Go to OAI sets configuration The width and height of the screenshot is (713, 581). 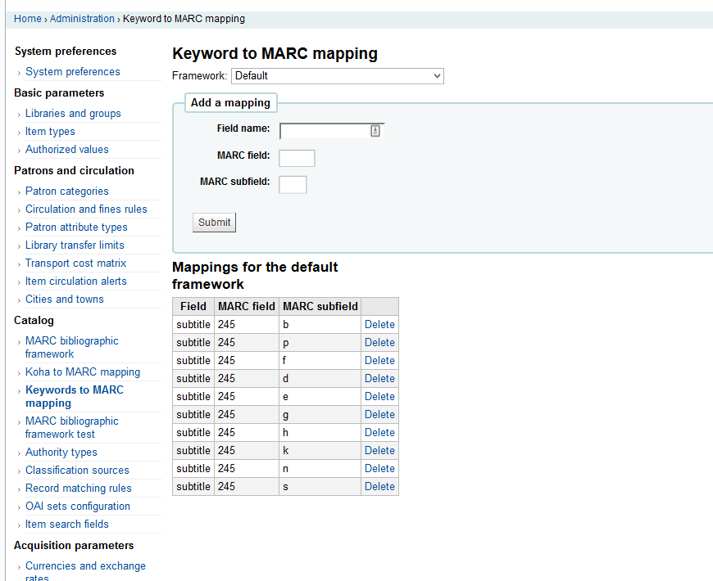[x=77, y=507]
